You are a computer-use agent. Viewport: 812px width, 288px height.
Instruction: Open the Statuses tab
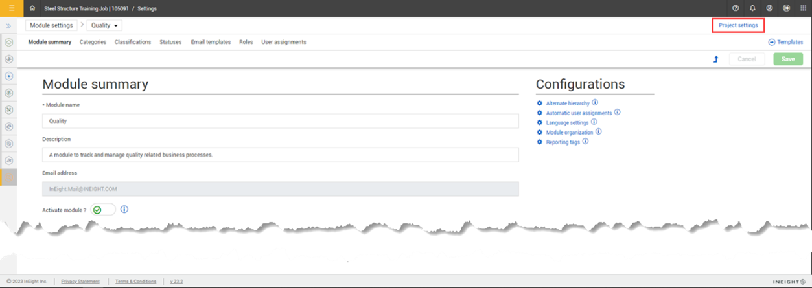pos(170,42)
